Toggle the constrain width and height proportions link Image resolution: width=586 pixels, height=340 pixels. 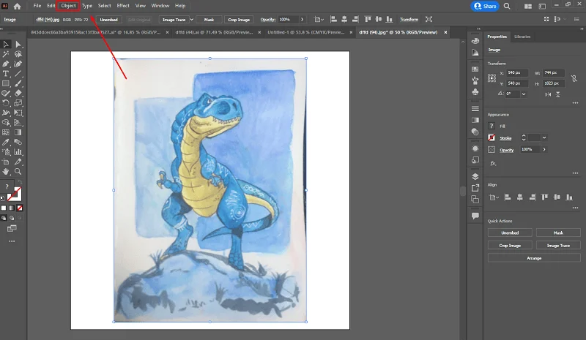click(574, 78)
